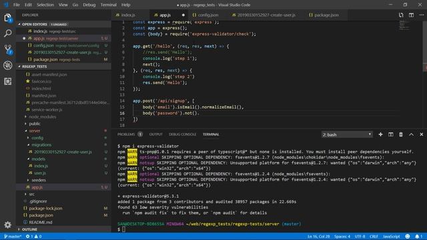Open the Help menu

click(125, 5)
